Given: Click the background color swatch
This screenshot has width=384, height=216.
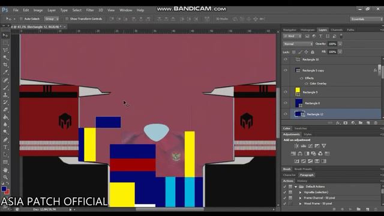Looking at the screenshot, I should click(x=7, y=192).
